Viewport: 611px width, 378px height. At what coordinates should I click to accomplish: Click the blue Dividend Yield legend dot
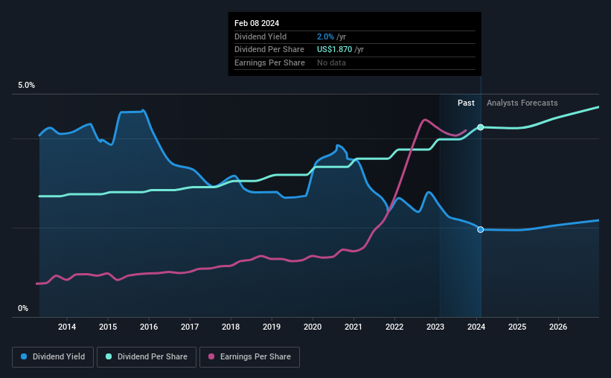click(x=24, y=356)
